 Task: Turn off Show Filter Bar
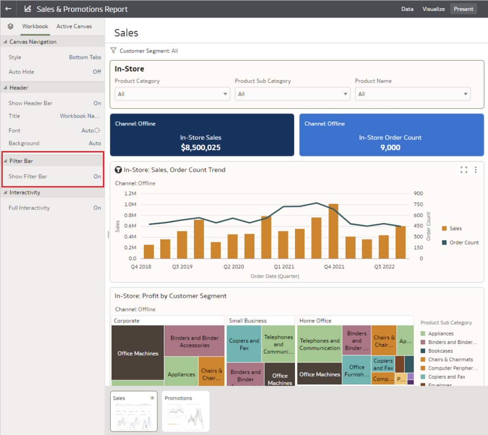[96, 176]
